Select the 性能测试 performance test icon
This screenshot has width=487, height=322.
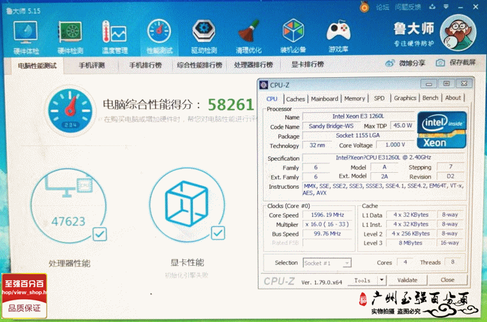tap(159, 32)
